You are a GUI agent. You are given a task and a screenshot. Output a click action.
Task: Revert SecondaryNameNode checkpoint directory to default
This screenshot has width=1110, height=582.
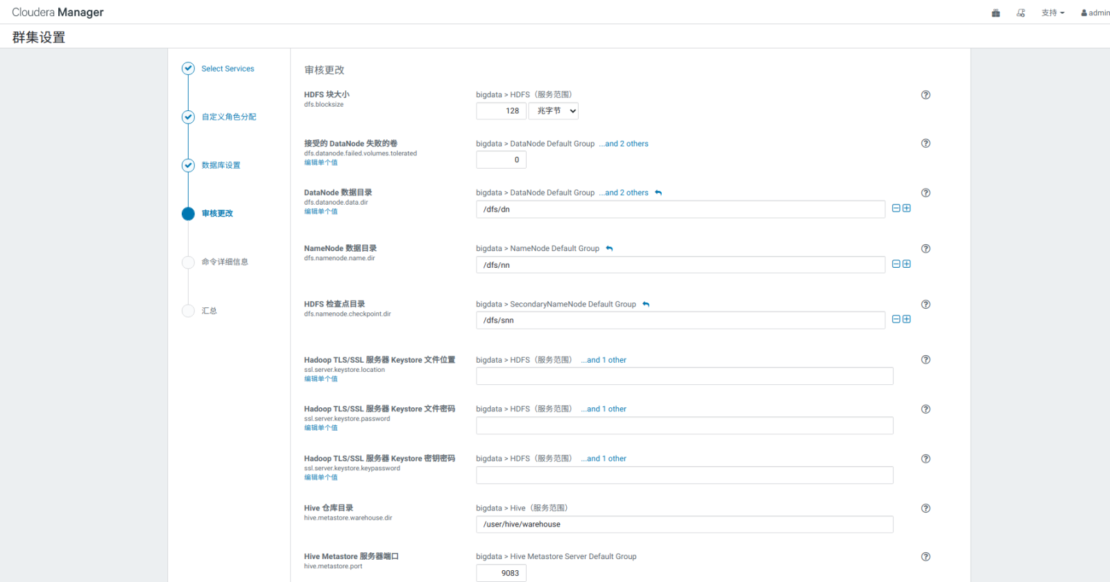646,305
